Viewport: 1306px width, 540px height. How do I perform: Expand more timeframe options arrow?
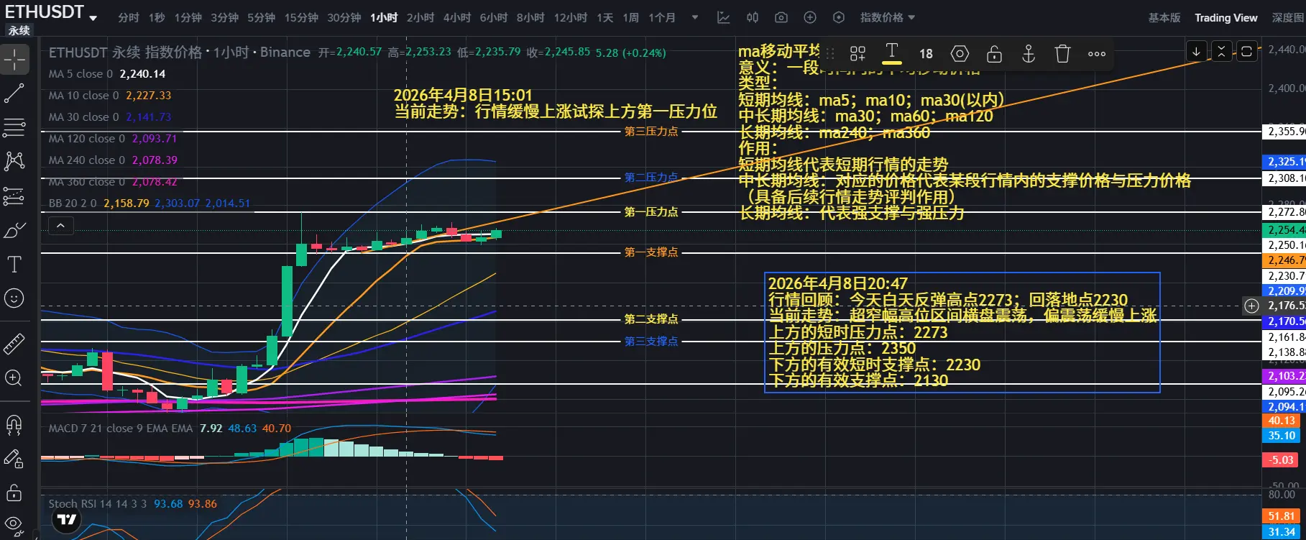click(695, 17)
